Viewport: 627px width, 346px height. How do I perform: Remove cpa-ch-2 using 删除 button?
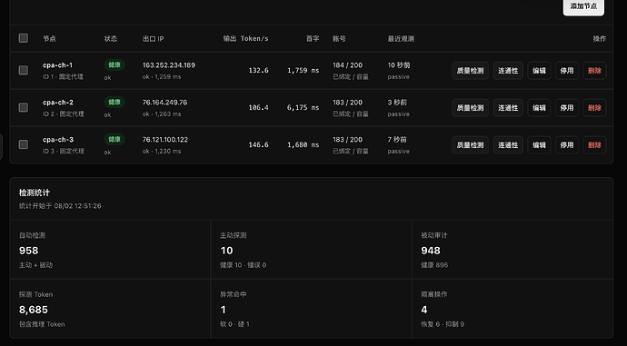tap(594, 108)
